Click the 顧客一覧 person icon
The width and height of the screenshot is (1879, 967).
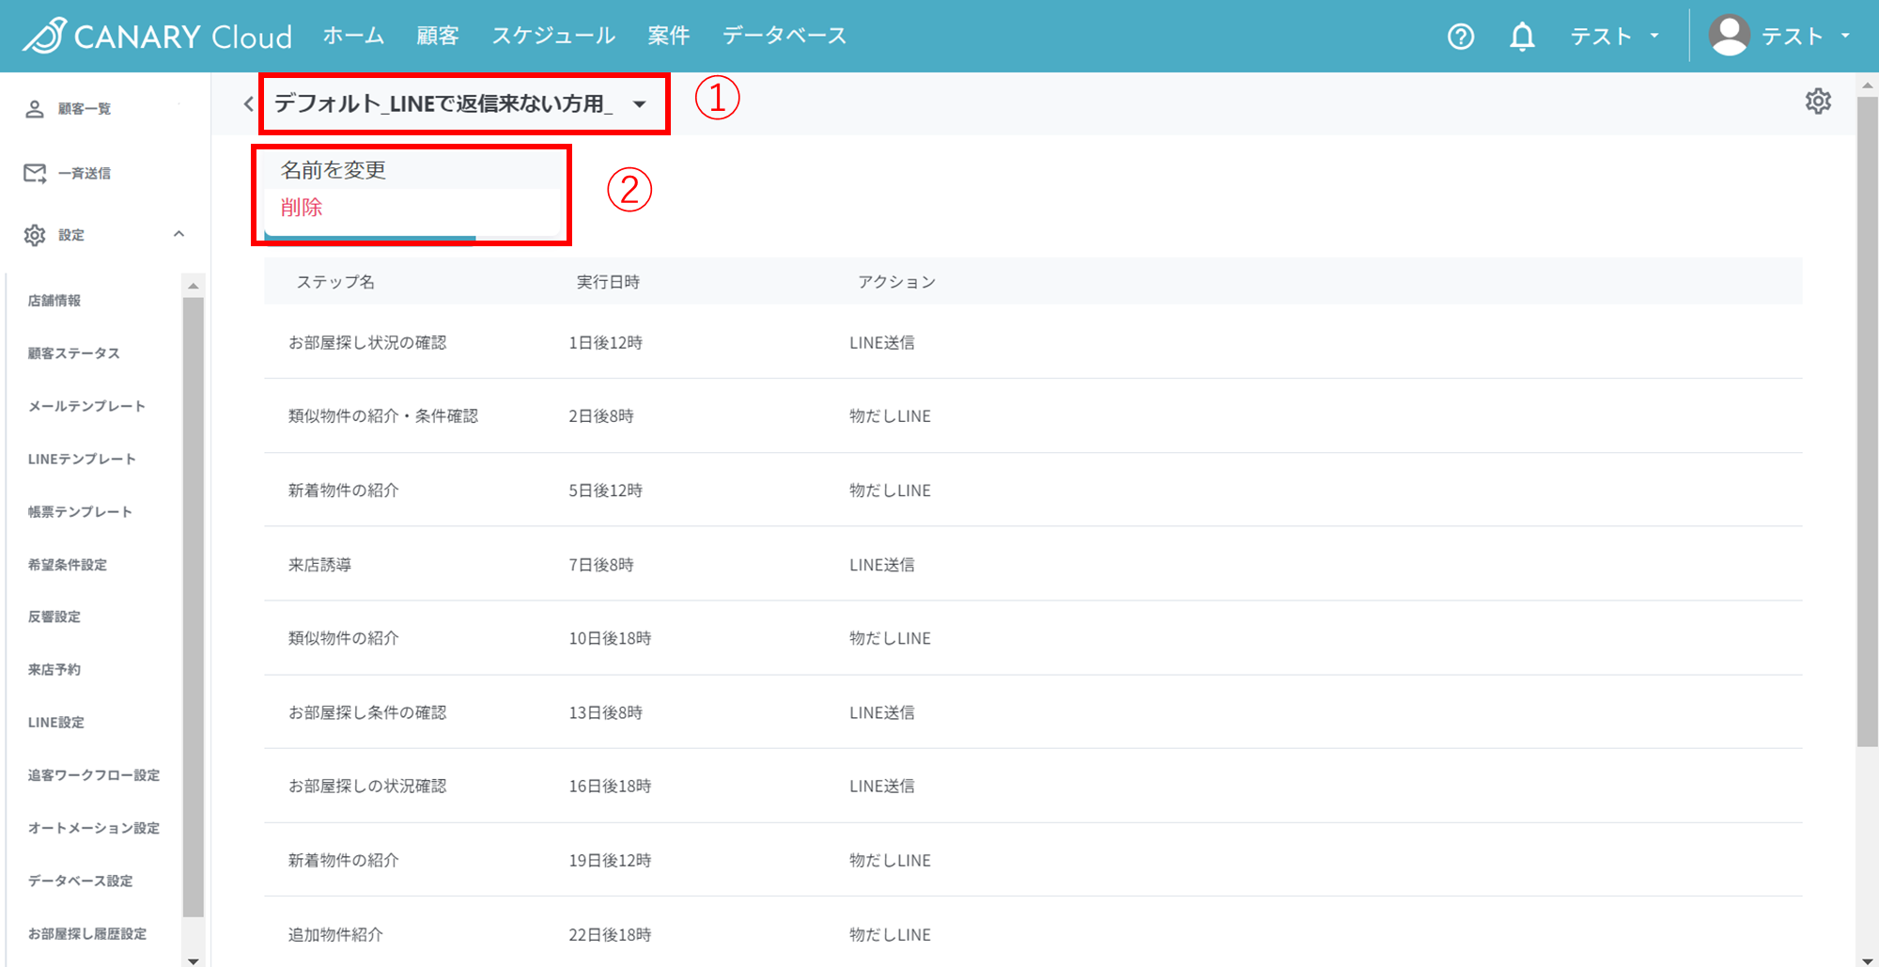click(x=35, y=109)
